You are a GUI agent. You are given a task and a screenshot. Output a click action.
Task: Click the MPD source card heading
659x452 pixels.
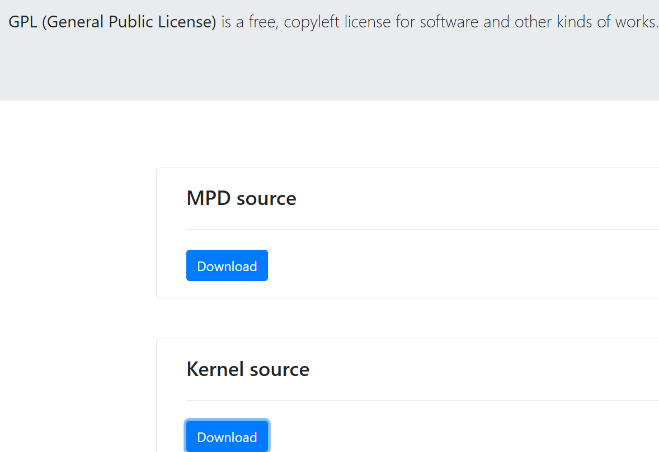tap(241, 198)
